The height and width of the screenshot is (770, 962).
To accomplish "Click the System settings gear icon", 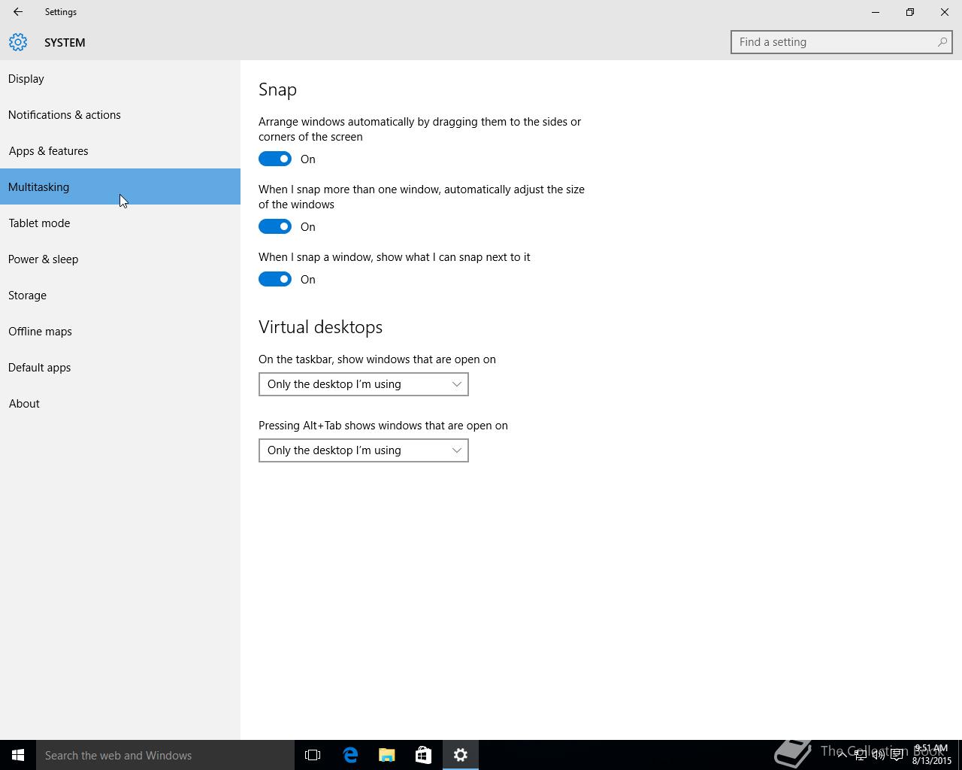I will (18, 42).
